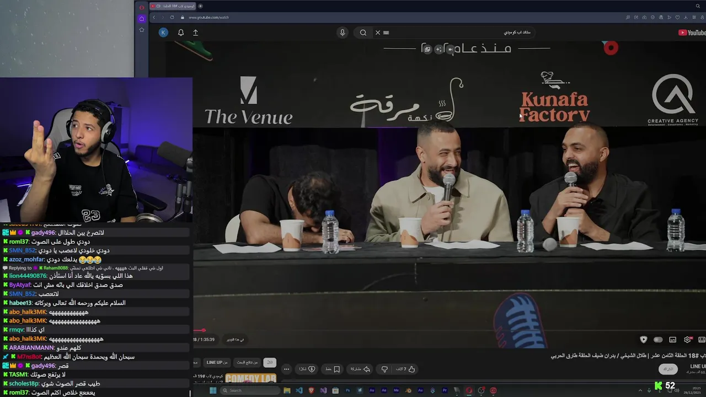706x397 pixels.
Task: Click the YouTube create upload icon
Action: [195, 33]
